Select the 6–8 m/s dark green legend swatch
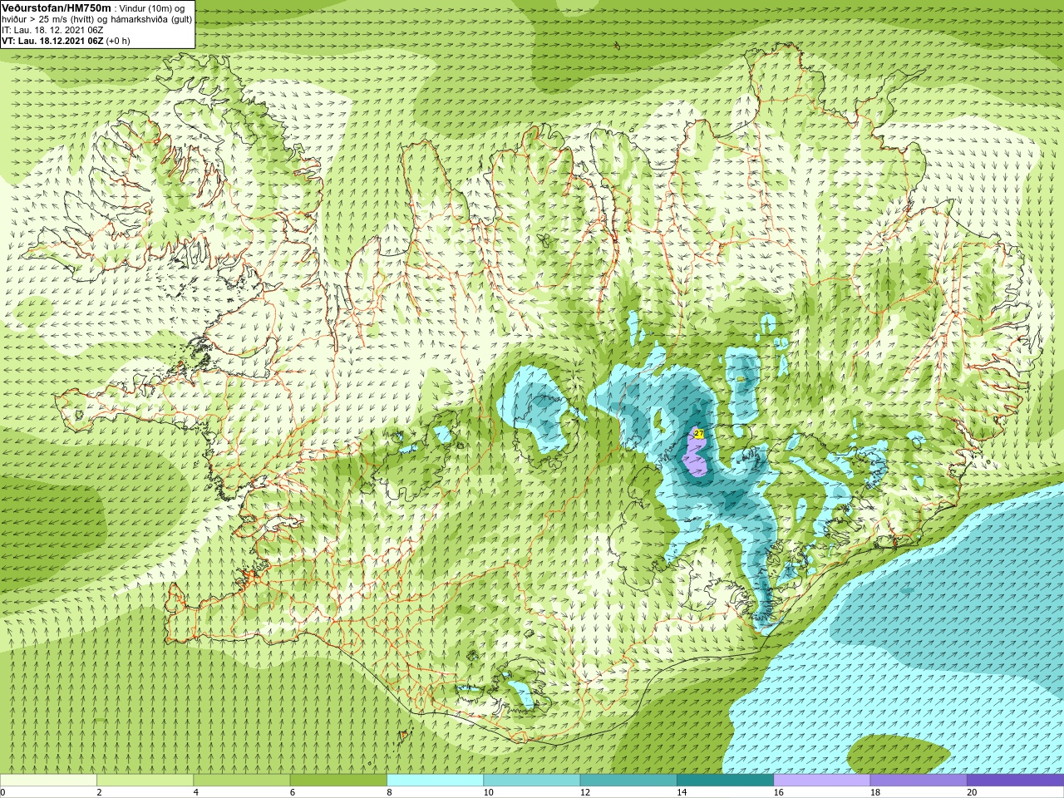Image resolution: width=1064 pixels, height=798 pixels. click(338, 781)
